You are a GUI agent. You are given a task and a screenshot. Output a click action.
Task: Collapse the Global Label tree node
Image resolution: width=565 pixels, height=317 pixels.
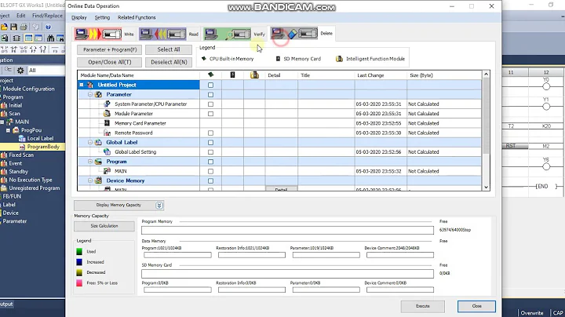[90, 142]
